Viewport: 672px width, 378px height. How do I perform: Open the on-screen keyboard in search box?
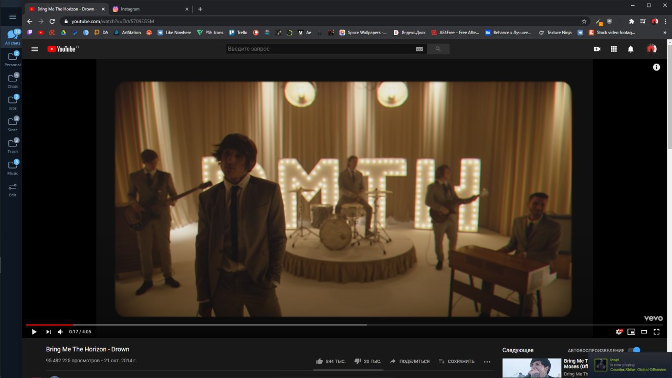419,49
